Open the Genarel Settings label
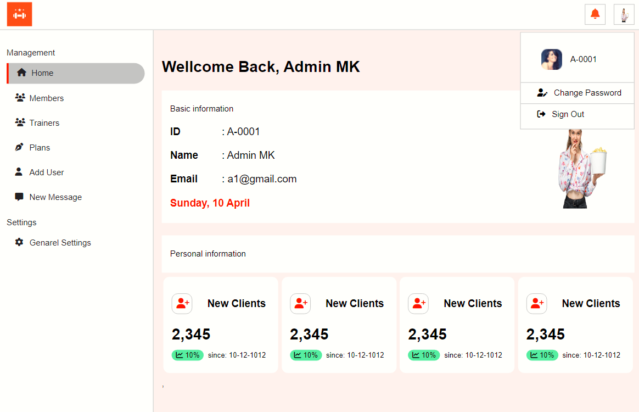639x412 pixels. [x=60, y=243]
